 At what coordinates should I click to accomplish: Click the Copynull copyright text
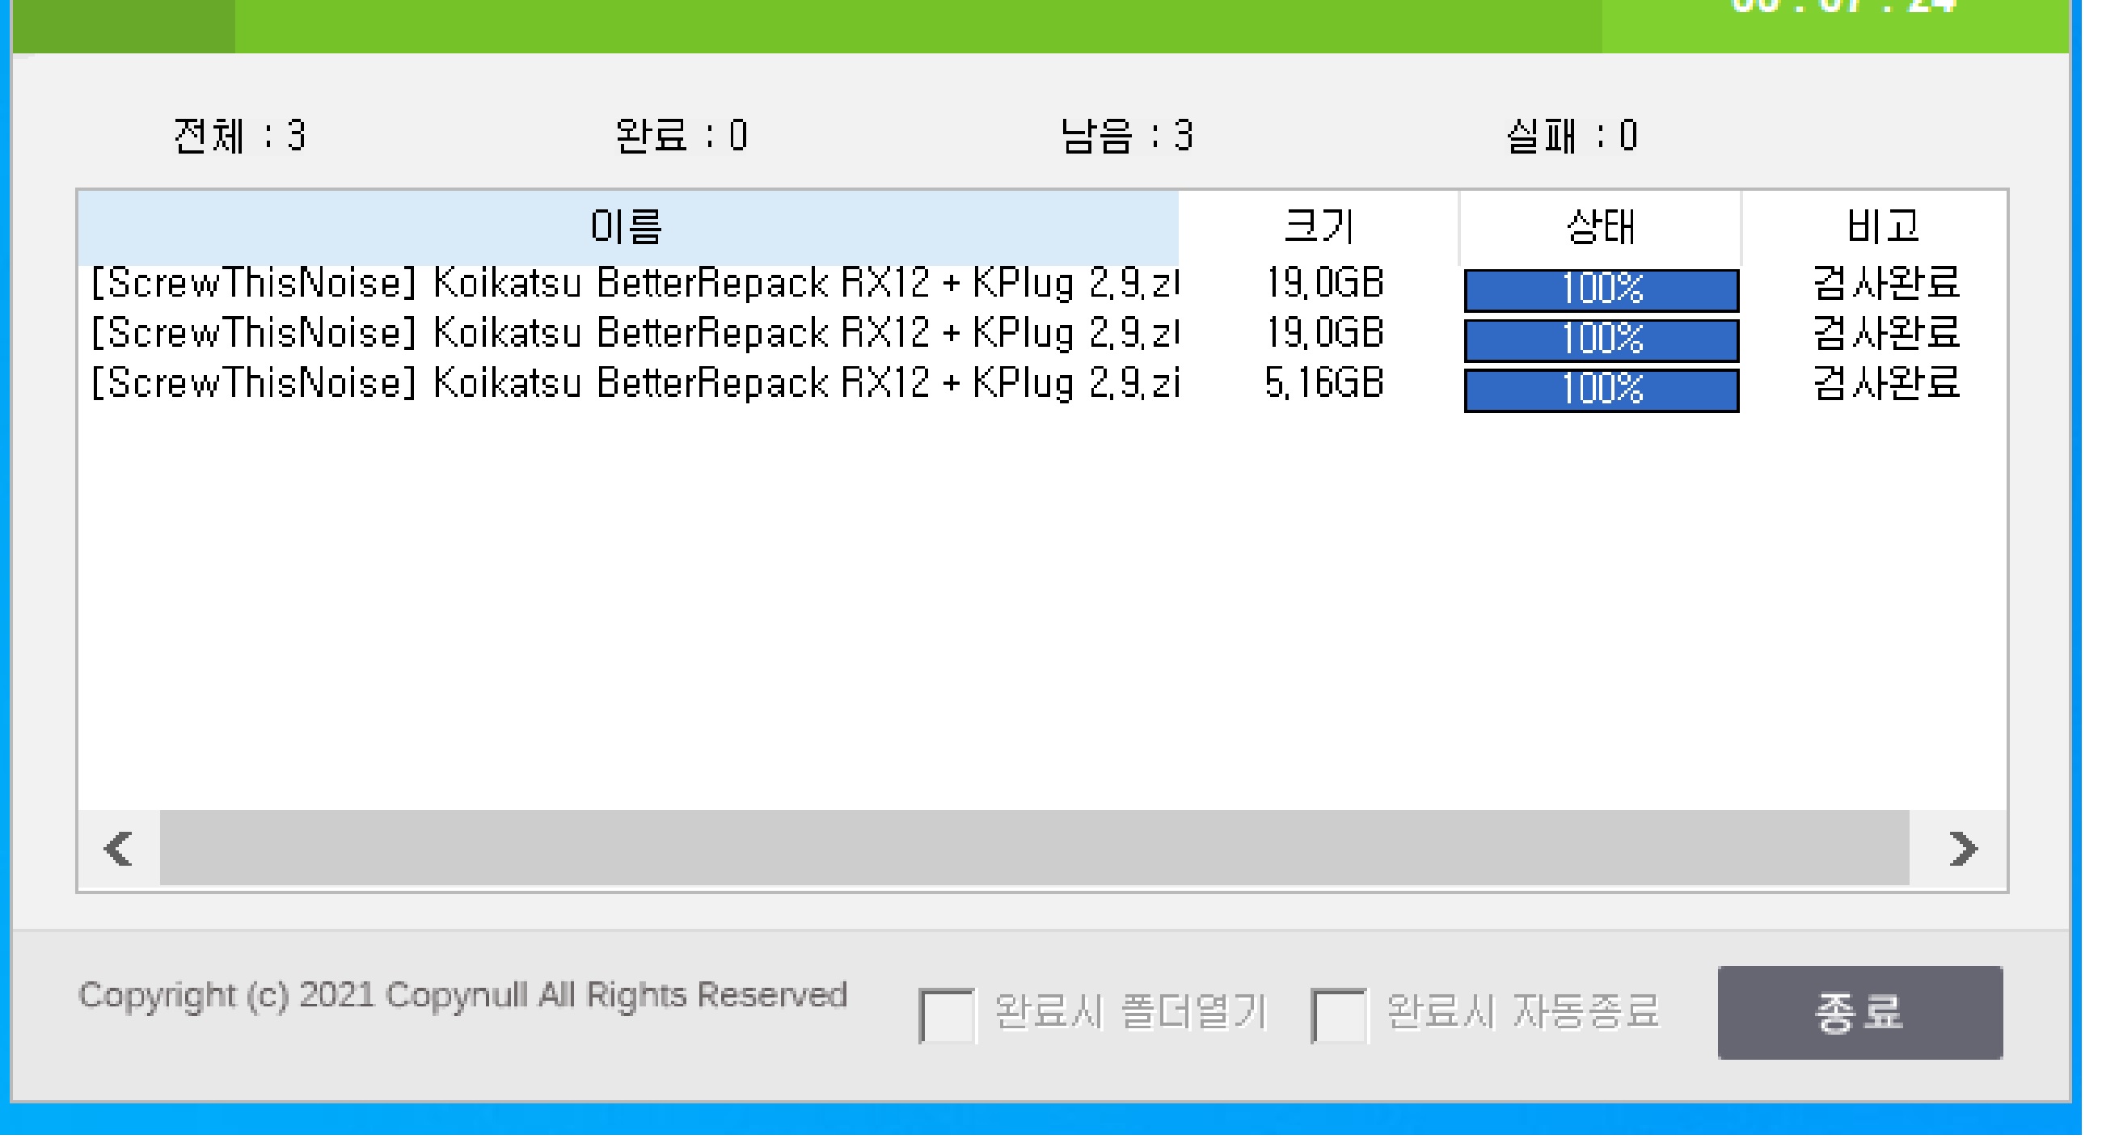[462, 996]
